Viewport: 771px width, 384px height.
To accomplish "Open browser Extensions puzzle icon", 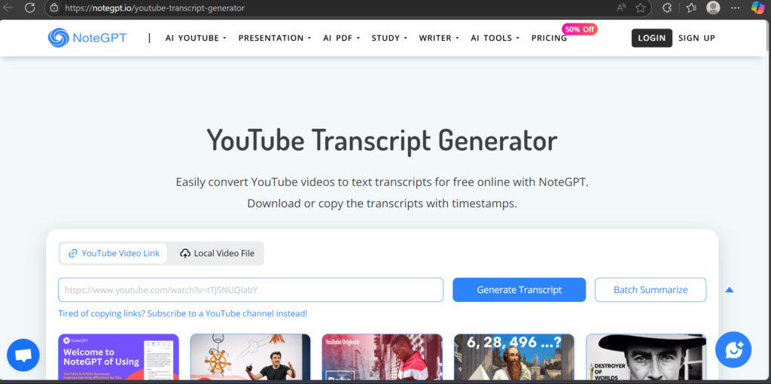I will [x=667, y=8].
